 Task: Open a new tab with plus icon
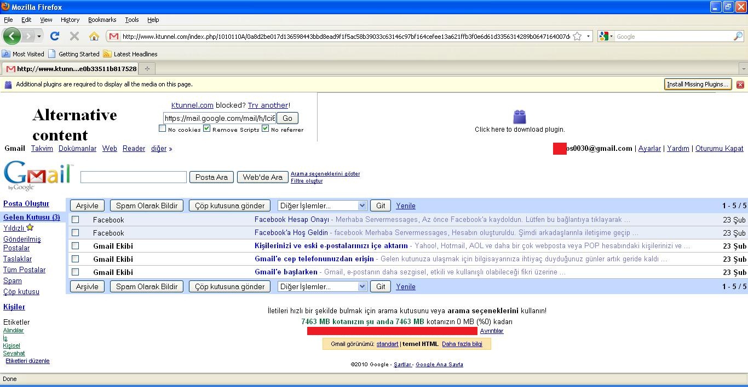[x=147, y=69]
